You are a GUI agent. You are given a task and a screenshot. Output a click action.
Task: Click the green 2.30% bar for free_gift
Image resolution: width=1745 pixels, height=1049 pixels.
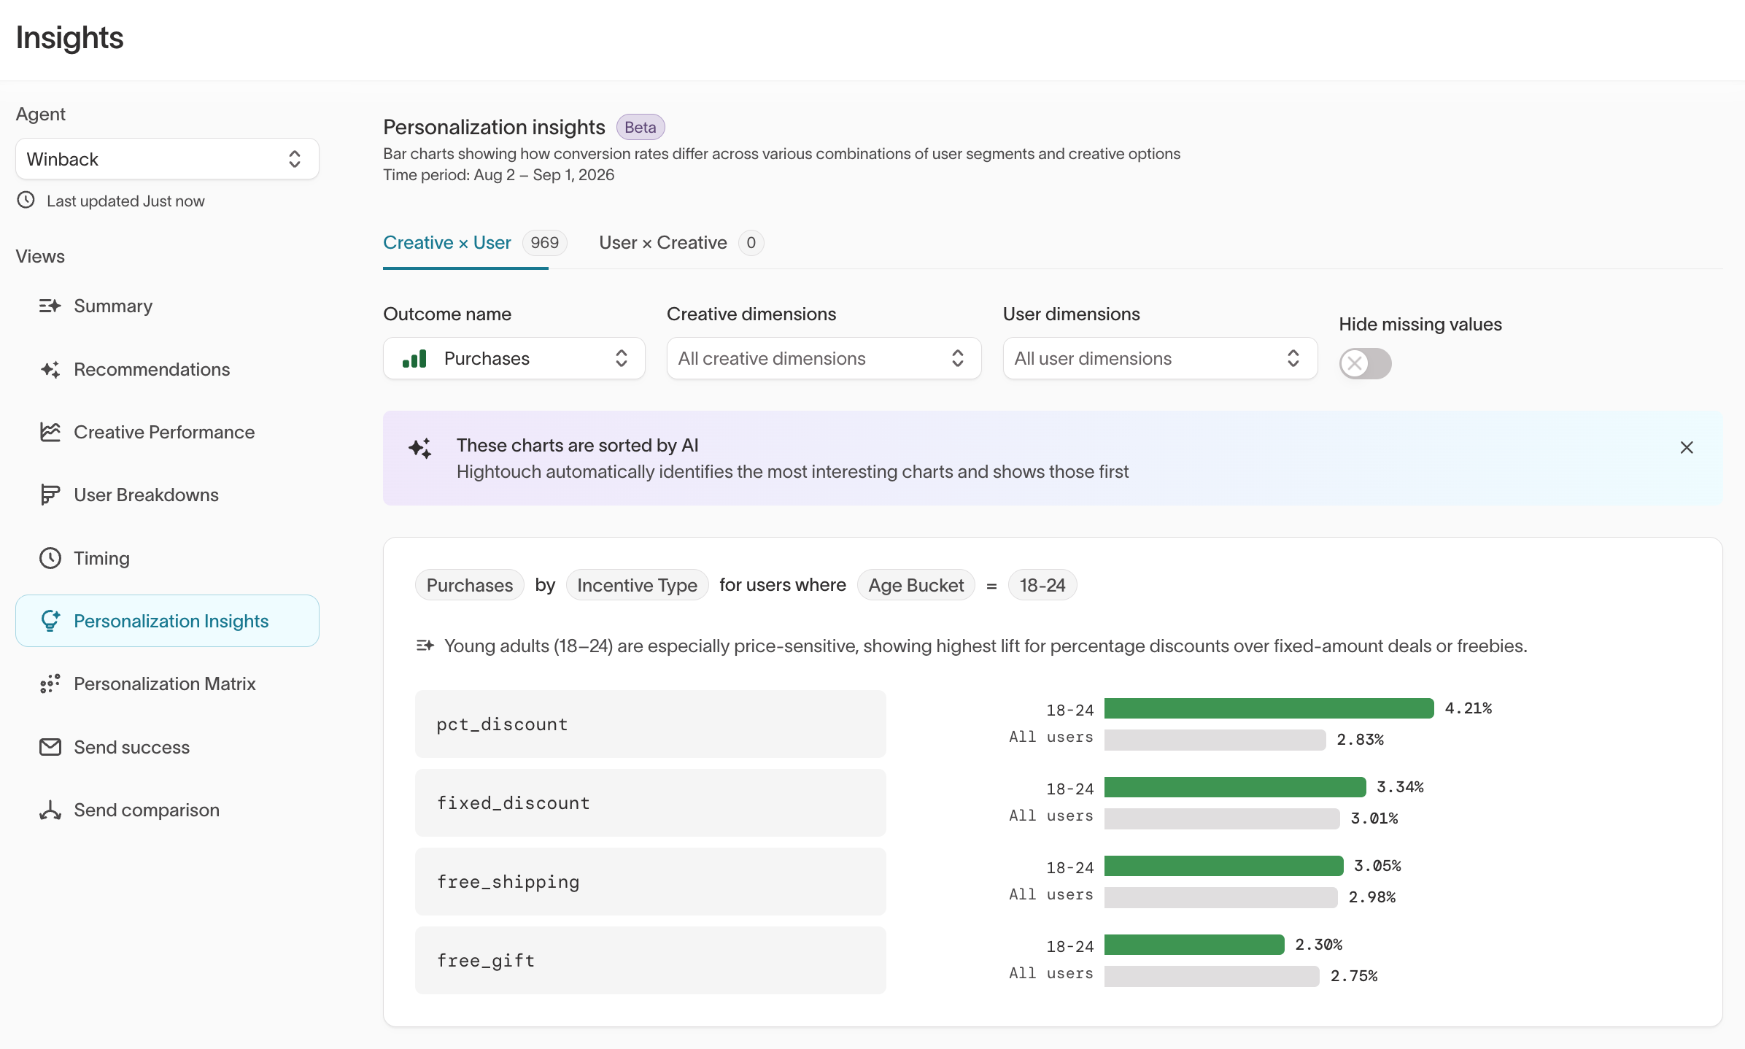(1194, 945)
